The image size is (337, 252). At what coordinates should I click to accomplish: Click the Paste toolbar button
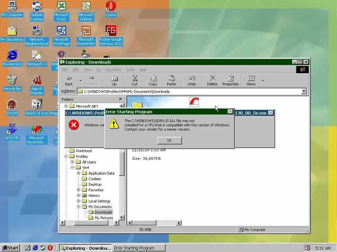point(171,81)
